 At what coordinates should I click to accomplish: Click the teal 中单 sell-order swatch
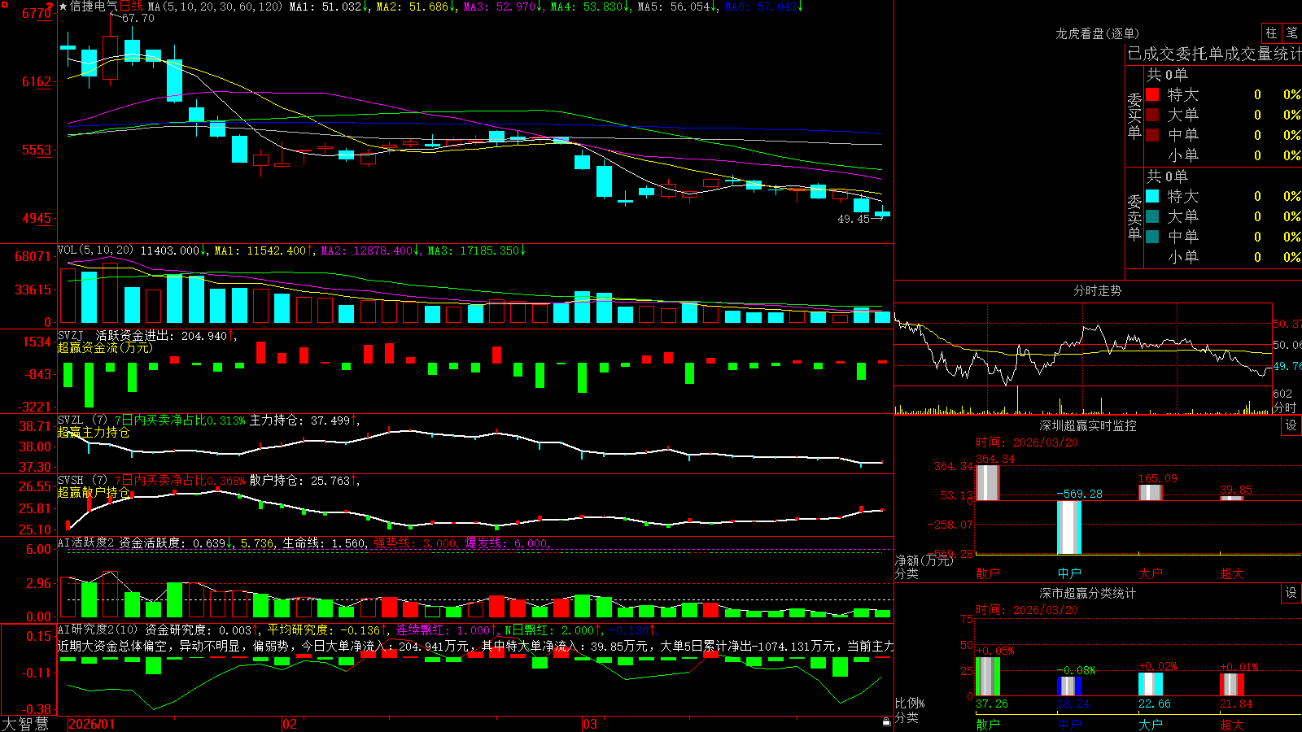coord(1152,237)
